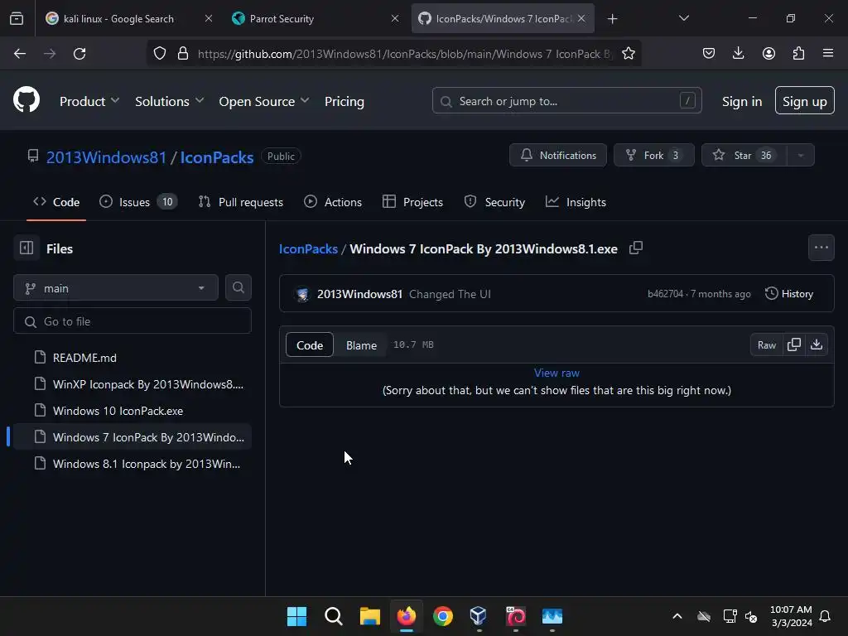The height and width of the screenshot is (636, 848).
Task: Expand the Solutions menu
Action: [169, 101]
